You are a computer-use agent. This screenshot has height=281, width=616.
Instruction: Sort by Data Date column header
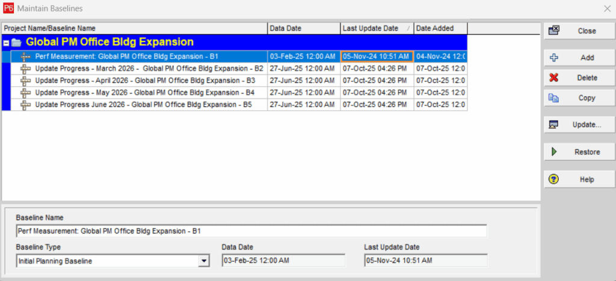tap(303, 28)
